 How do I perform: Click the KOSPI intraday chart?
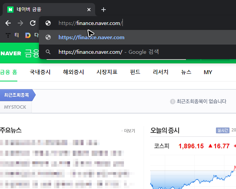click(193, 172)
